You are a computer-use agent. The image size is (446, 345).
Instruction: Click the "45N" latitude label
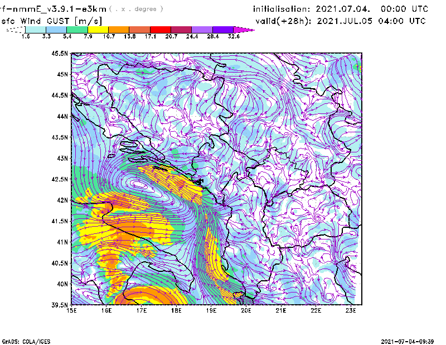[62, 74]
